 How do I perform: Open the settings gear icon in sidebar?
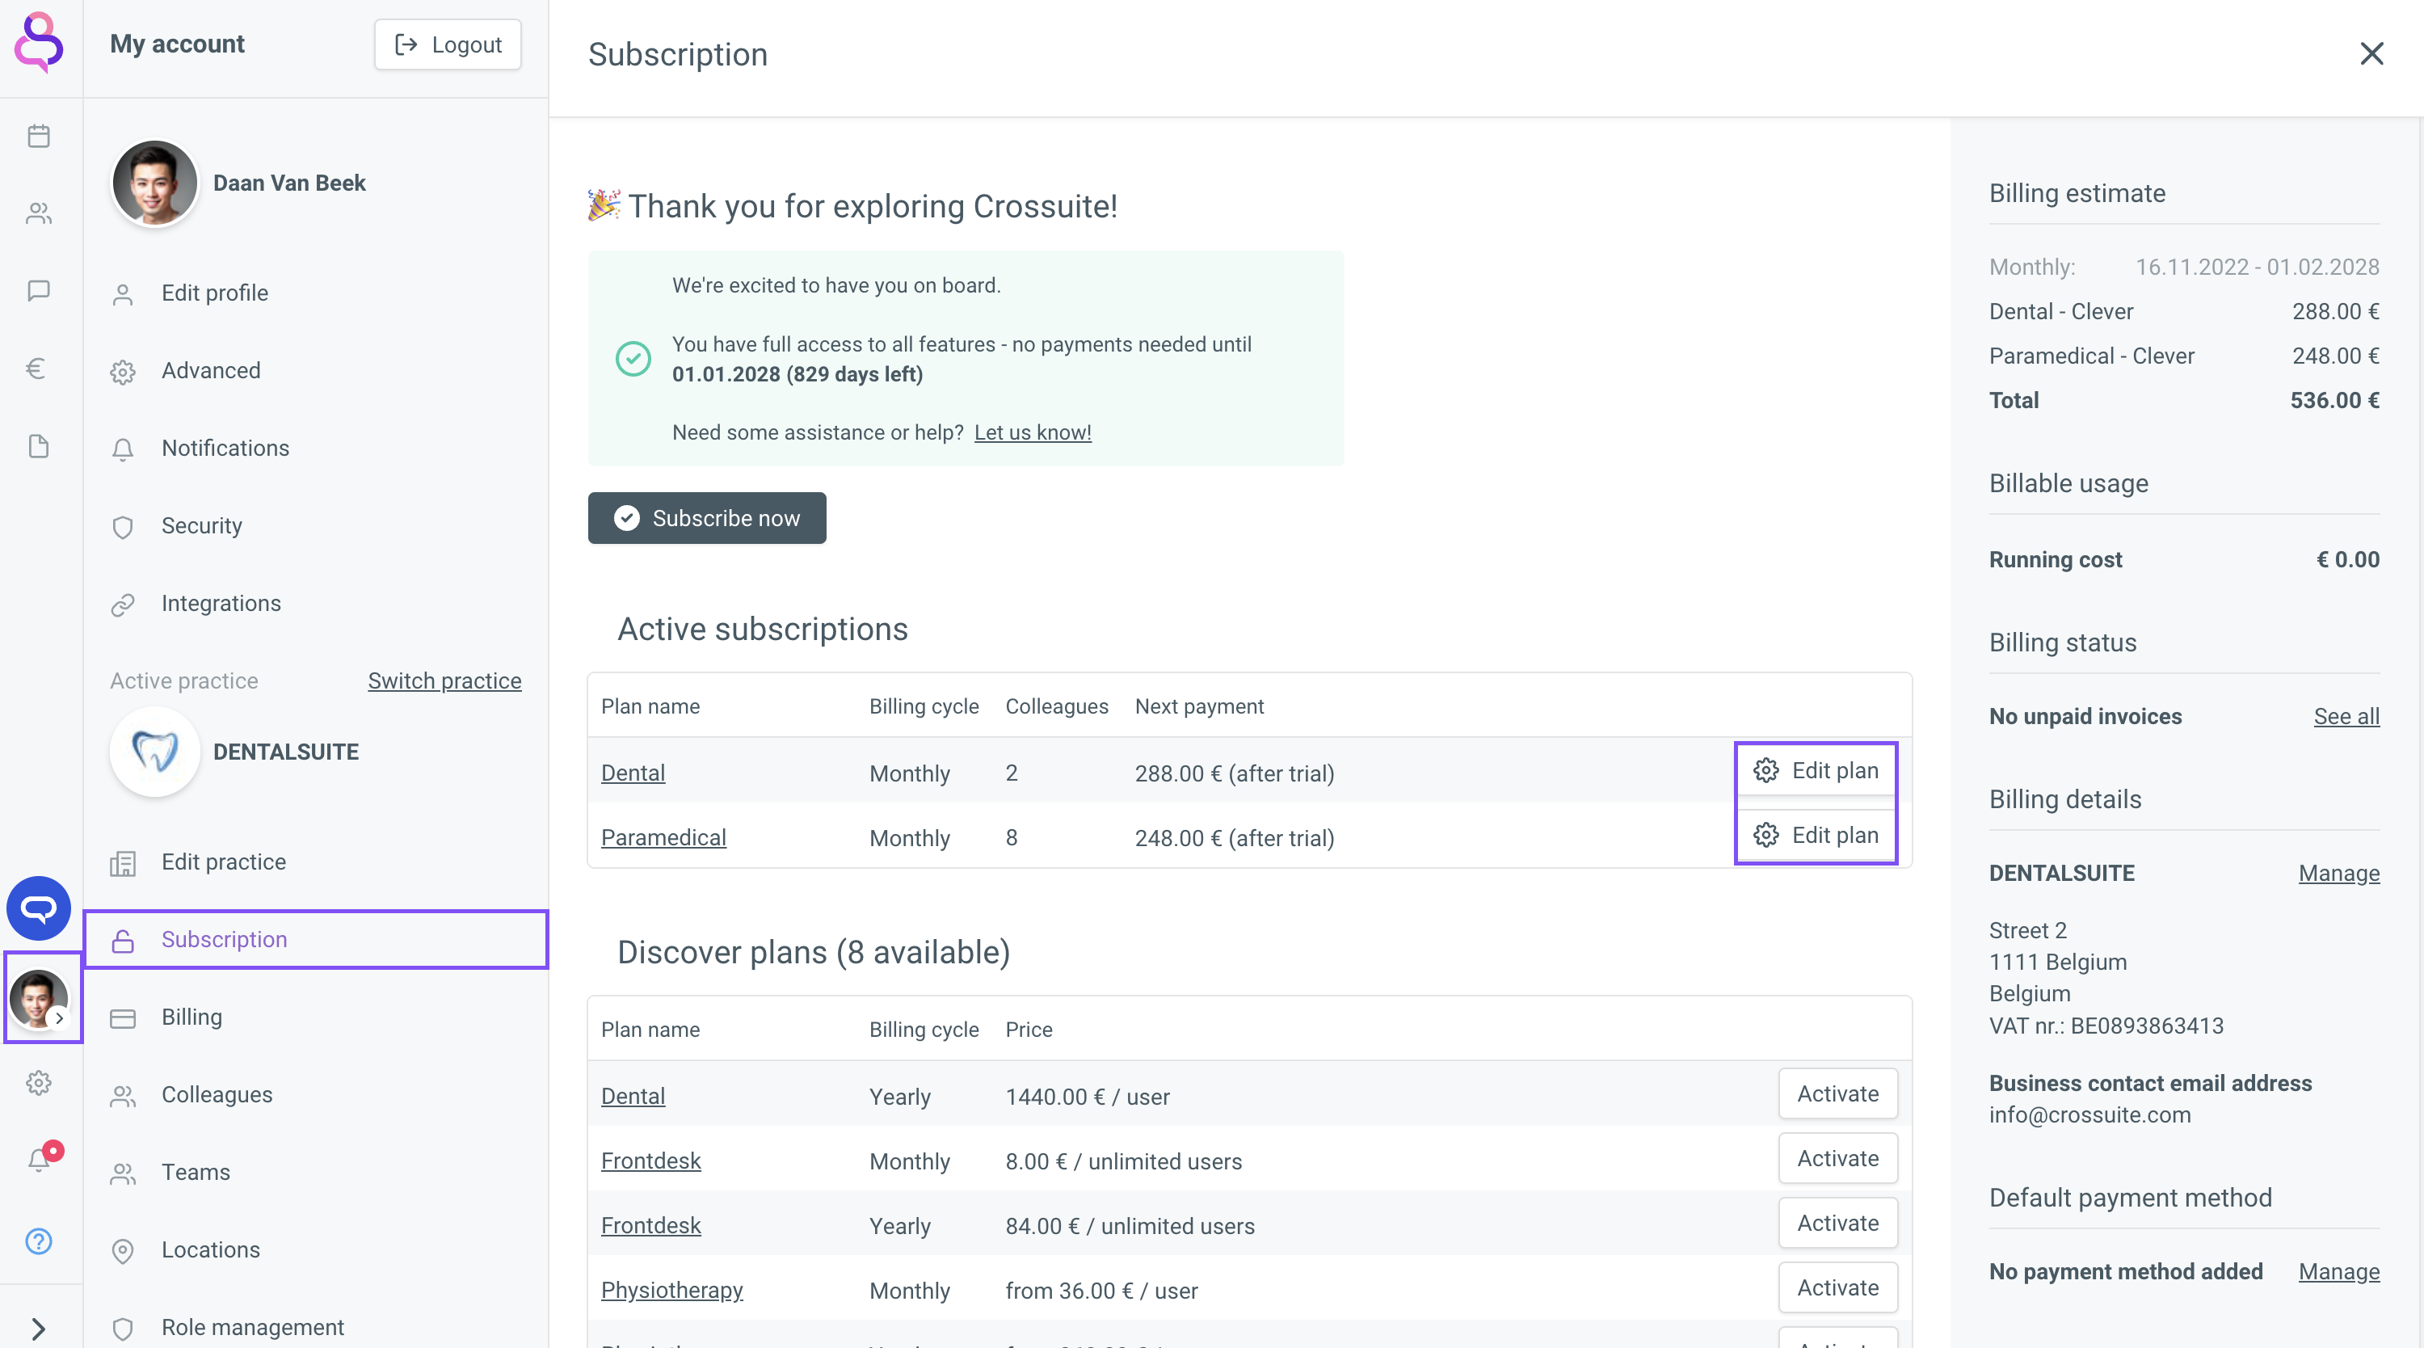click(39, 1083)
